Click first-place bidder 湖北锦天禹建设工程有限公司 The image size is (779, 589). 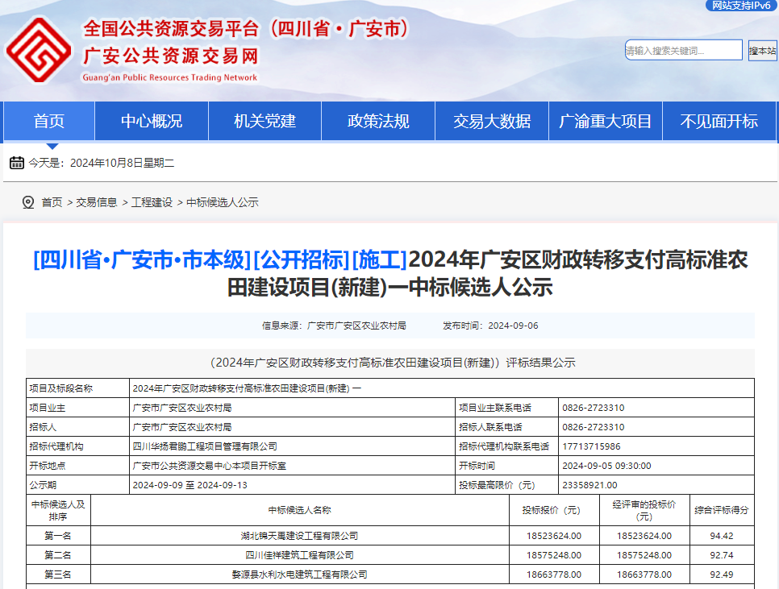[x=299, y=535]
